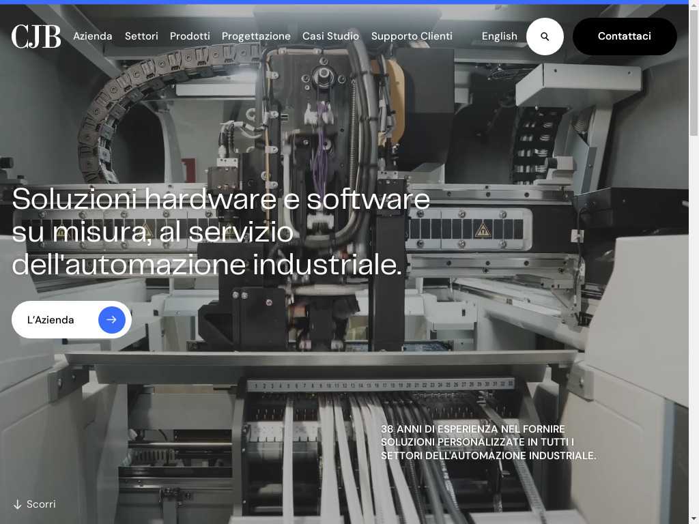Screen dimensions: 699x524
Task: Open the Casi Studio page
Action: pyautogui.click(x=330, y=36)
